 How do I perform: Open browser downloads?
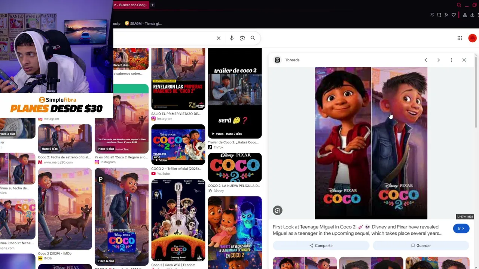(472, 15)
